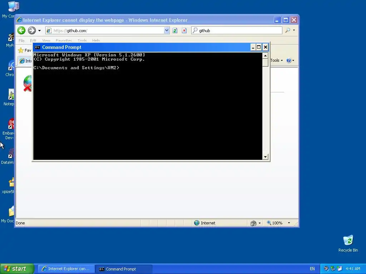366x274 pixels.
Task: Expand the Help icon dropdown arrow
Action: click(x=293, y=61)
